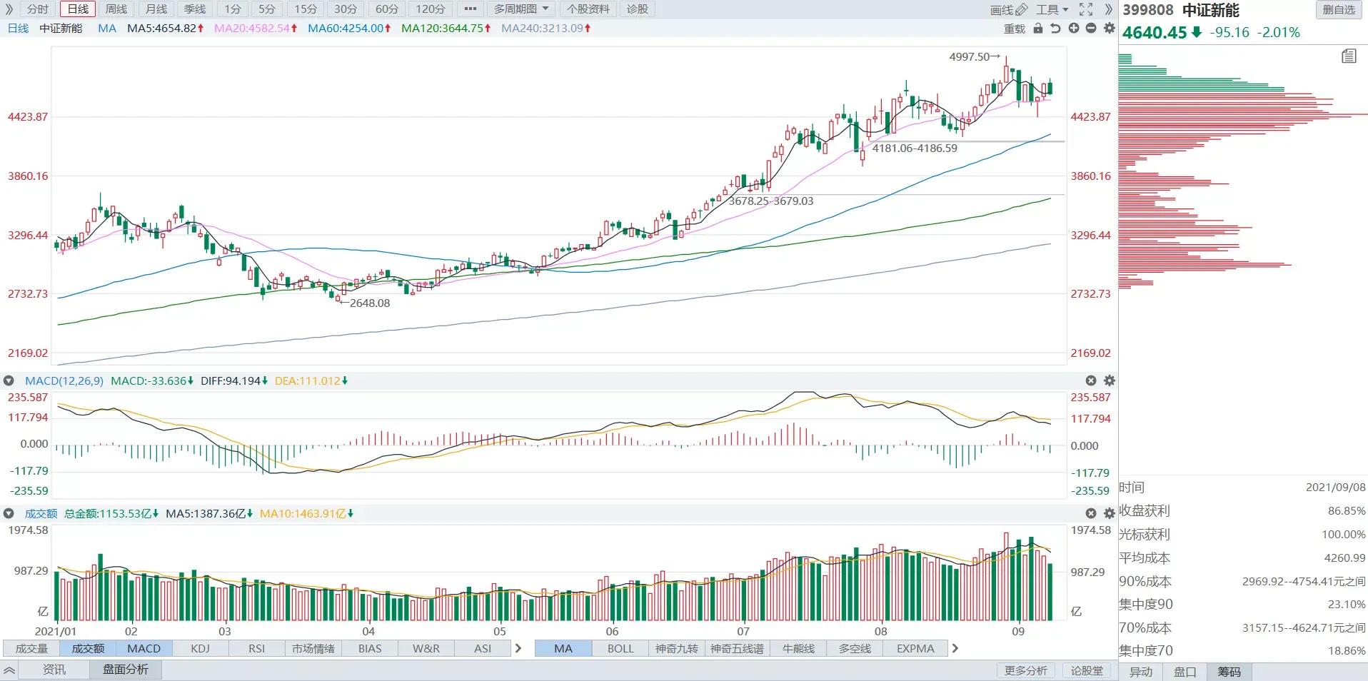
Task: Collapse the 成交额 volume panel toggle
Action: (x=9, y=514)
